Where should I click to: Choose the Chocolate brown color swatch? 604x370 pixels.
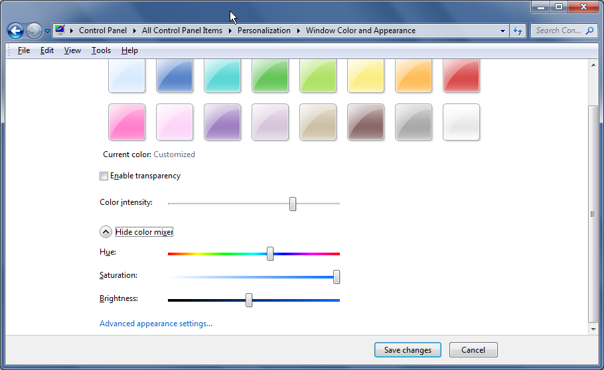pyautogui.click(x=366, y=121)
